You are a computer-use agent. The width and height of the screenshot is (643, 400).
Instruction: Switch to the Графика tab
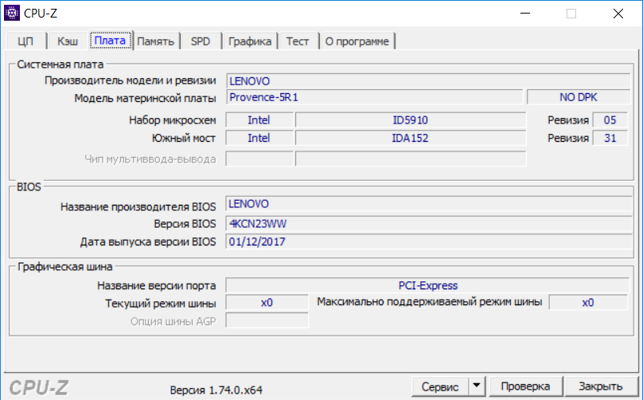tap(250, 41)
